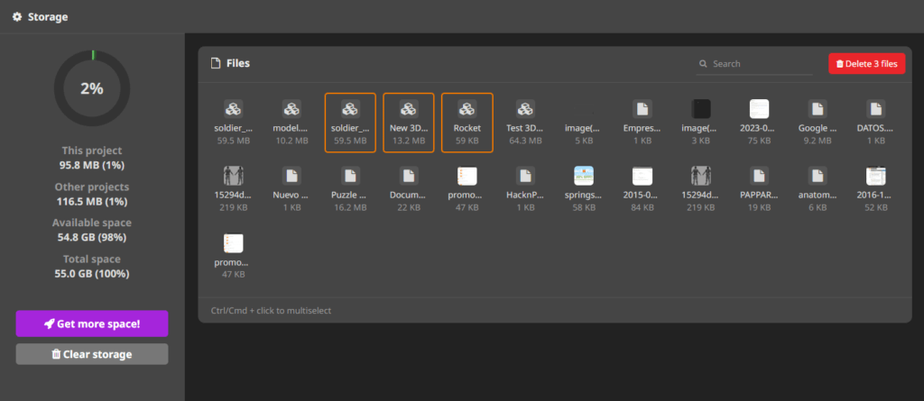Viewport: 924px width, 401px height.
Task: Select the black 3 KB image thumbnail
Action: tap(700, 110)
